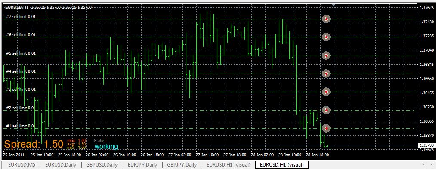This screenshot has height=170, width=436.
Task: Select the '#5 sell limit 0.01' order label
Action: (x=21, y=53)
